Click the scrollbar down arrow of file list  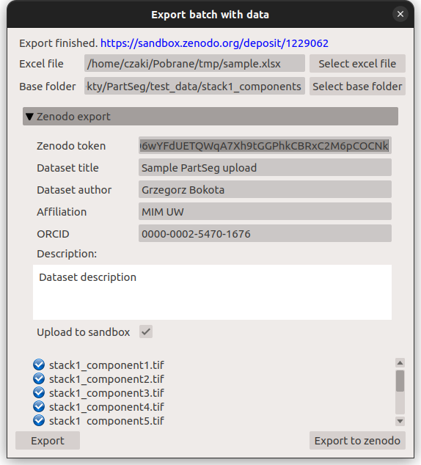coord(400,421)
